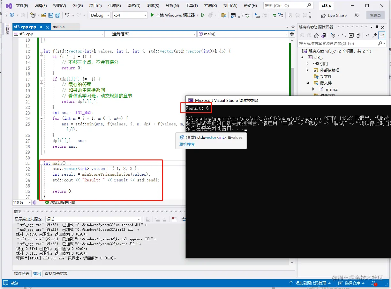Open the feedback person icon
This screenshot has width=391, height=289.
[357, 15]
